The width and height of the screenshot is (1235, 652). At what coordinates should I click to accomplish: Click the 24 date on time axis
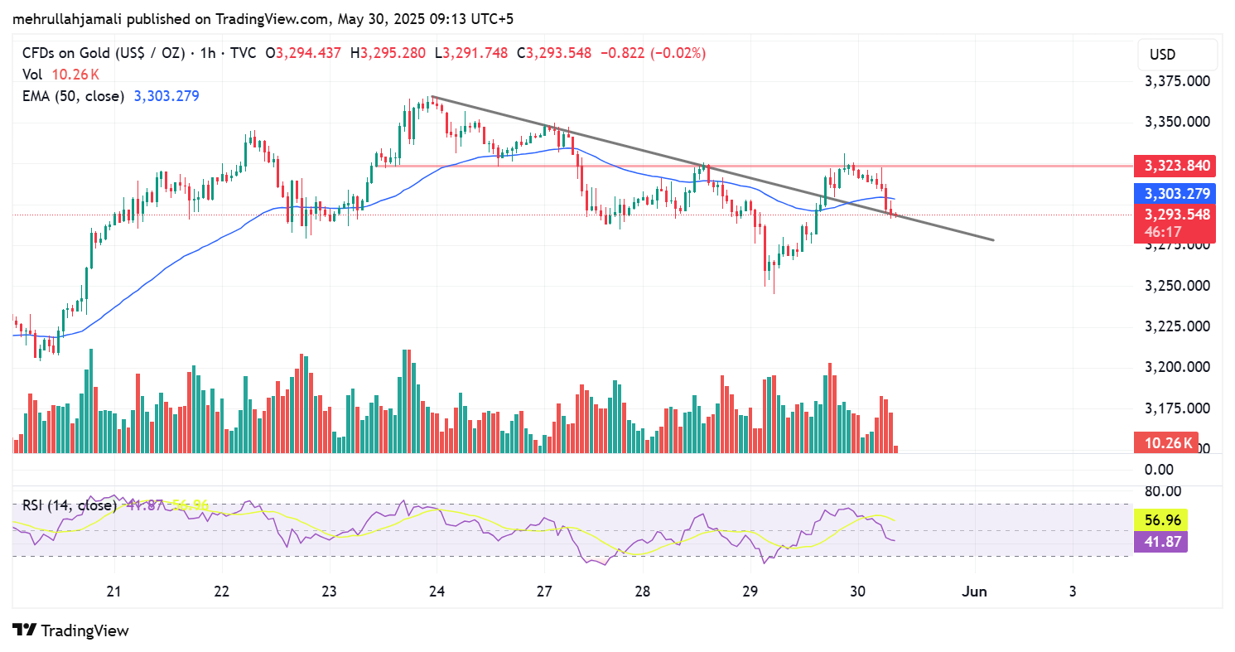(437, 592)
